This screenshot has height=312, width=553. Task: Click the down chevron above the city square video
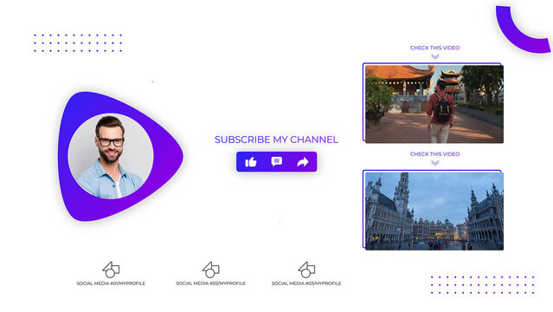coord(434,163)
